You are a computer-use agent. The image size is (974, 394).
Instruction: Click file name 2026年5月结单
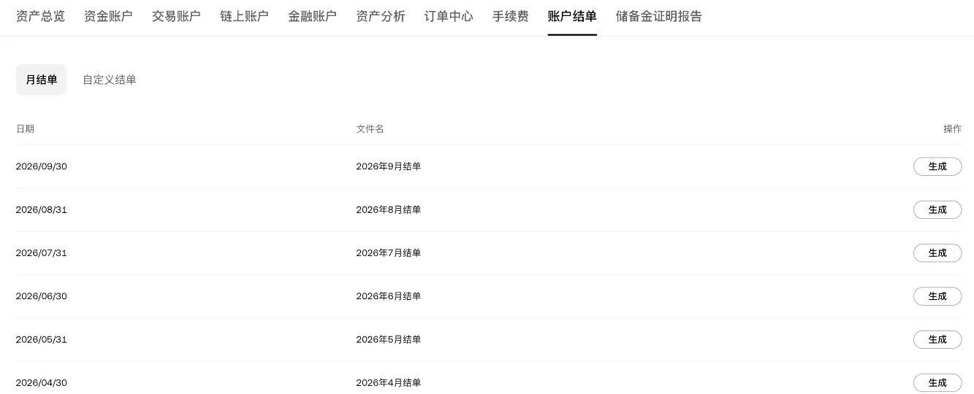tap(389, 339)
